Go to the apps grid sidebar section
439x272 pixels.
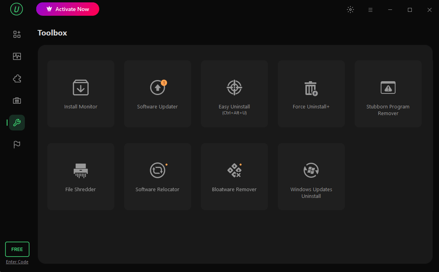coord(17,34)
